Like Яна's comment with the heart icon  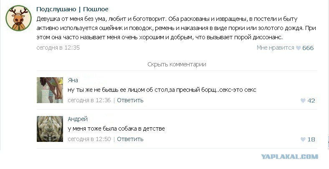coord(303,101)
